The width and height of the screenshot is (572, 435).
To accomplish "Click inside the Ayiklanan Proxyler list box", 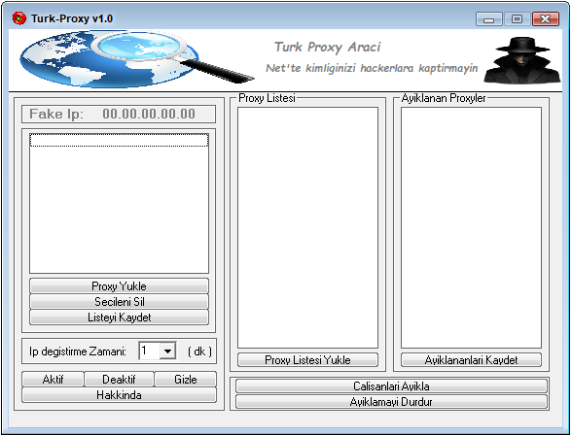I will [x=471, y=227].
